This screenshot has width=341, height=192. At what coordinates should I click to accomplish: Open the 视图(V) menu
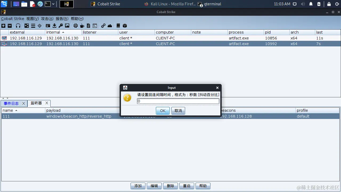click(x=33, y=19)
